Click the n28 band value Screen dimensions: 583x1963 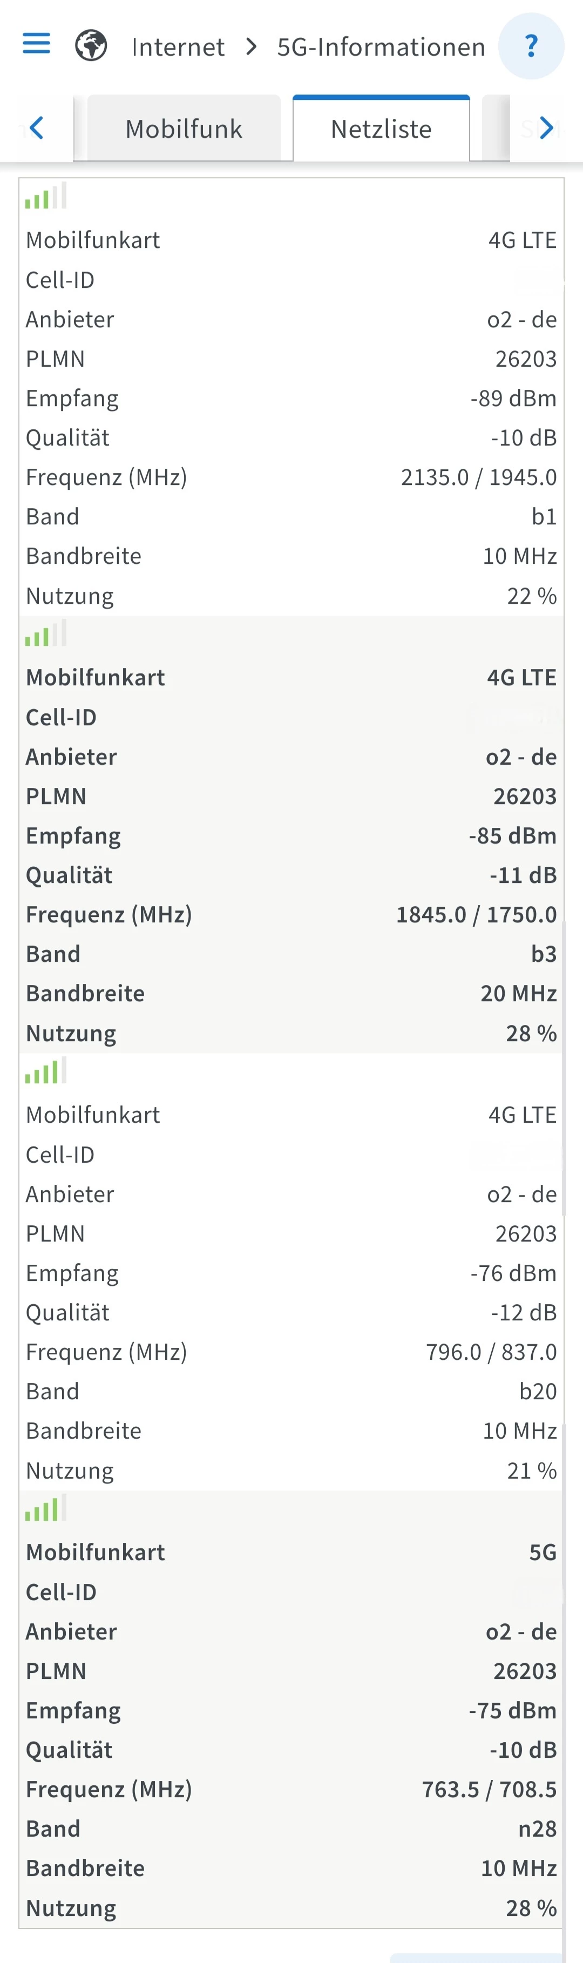point(537,1829)
